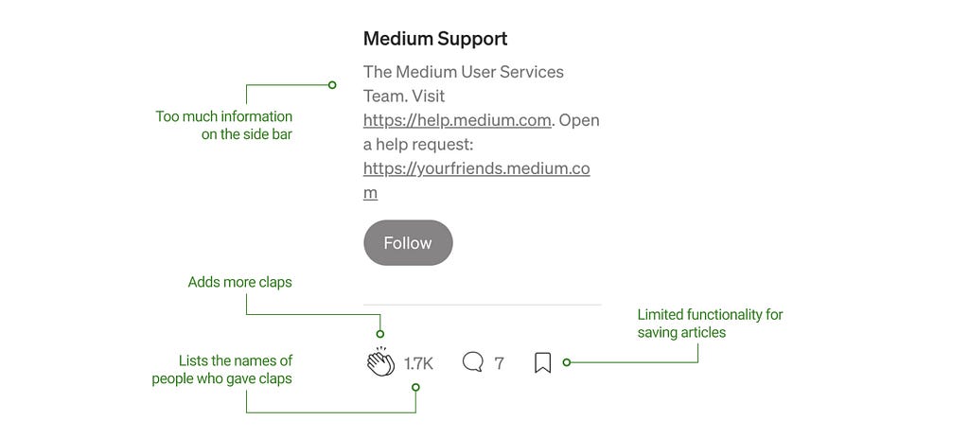Click the annotation dot above clap icon

tap(380, 334)
